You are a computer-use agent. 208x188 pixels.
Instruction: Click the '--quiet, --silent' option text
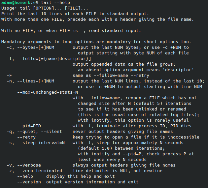(x=40, y=131)
